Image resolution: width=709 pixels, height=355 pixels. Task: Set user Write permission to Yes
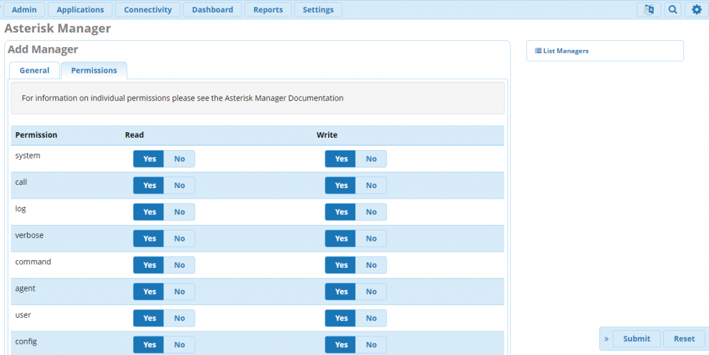pos(340,318)
